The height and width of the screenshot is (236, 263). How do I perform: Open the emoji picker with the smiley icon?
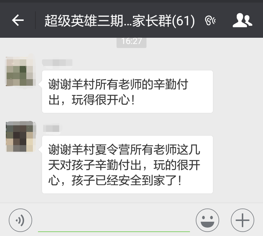pyautogui.click(x=207, y=220)
